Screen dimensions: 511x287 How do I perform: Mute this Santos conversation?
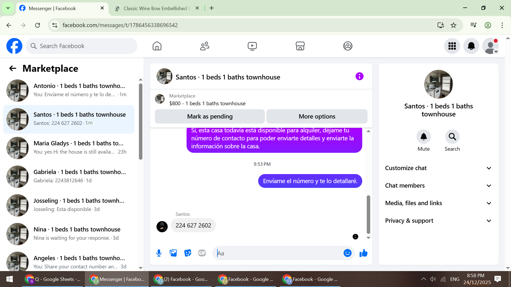tap(423, 137)
